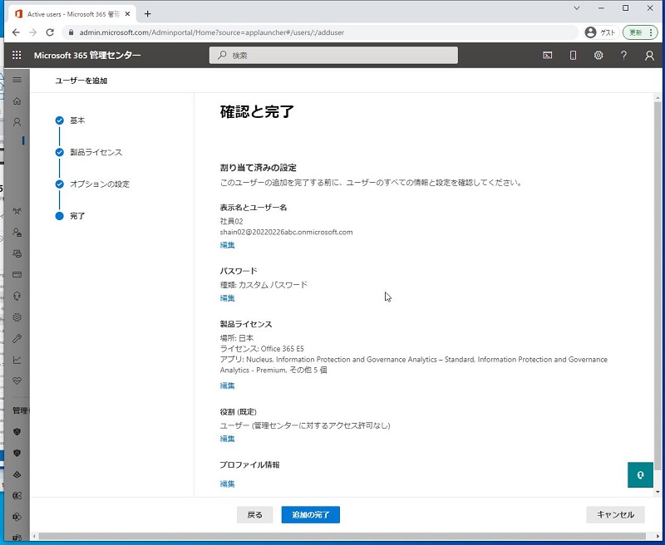Click the 確認と完了 page heading
This screenshot has width=665, height=545.
(x=257, y=112)
